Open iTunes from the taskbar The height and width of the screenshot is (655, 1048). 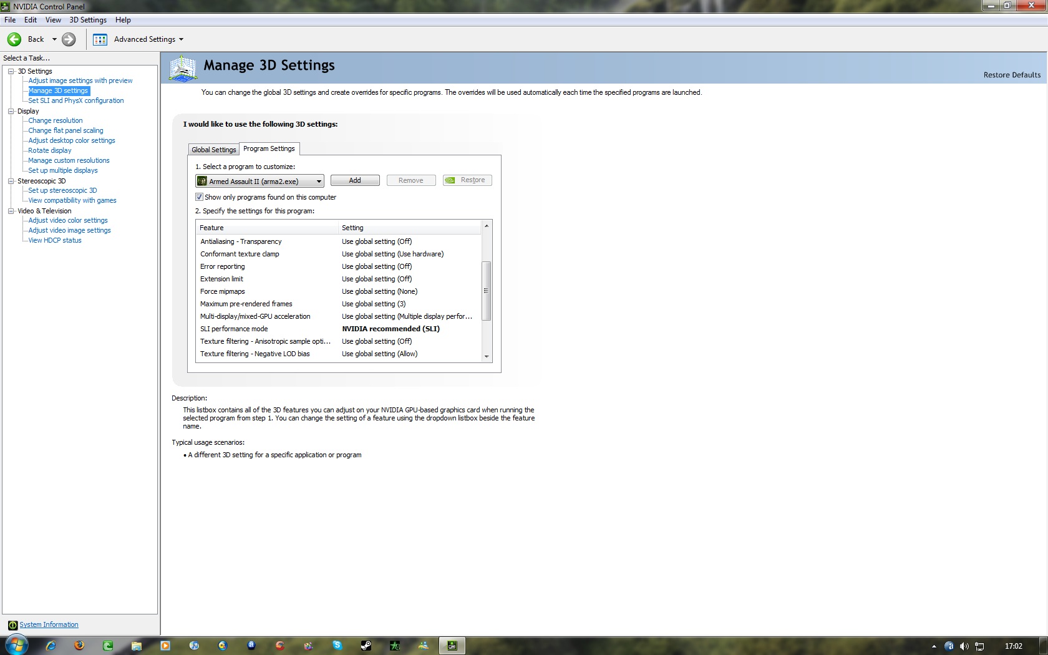pyautogui.click(x=194, y=646)
